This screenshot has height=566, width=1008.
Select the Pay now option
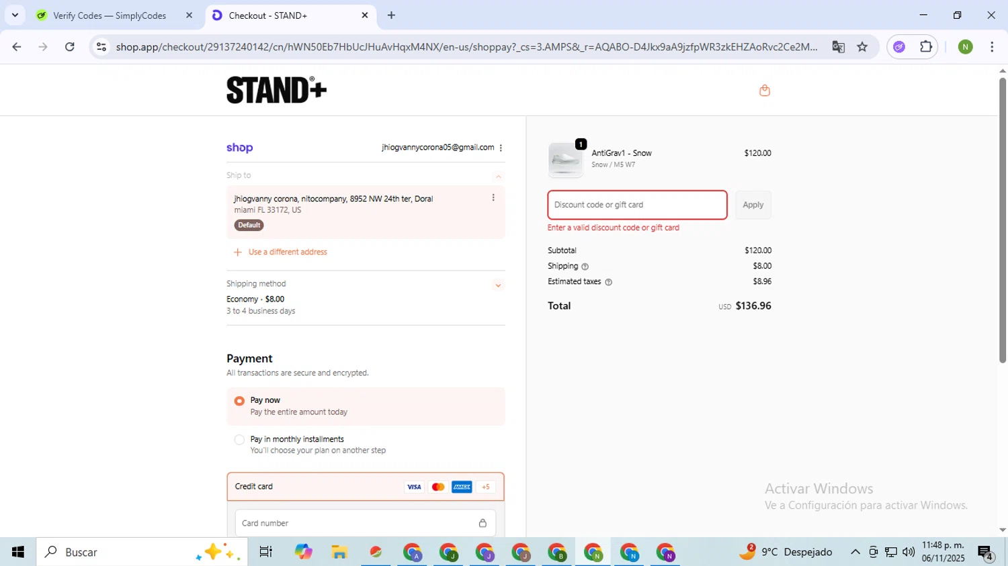tap(239, 401)
